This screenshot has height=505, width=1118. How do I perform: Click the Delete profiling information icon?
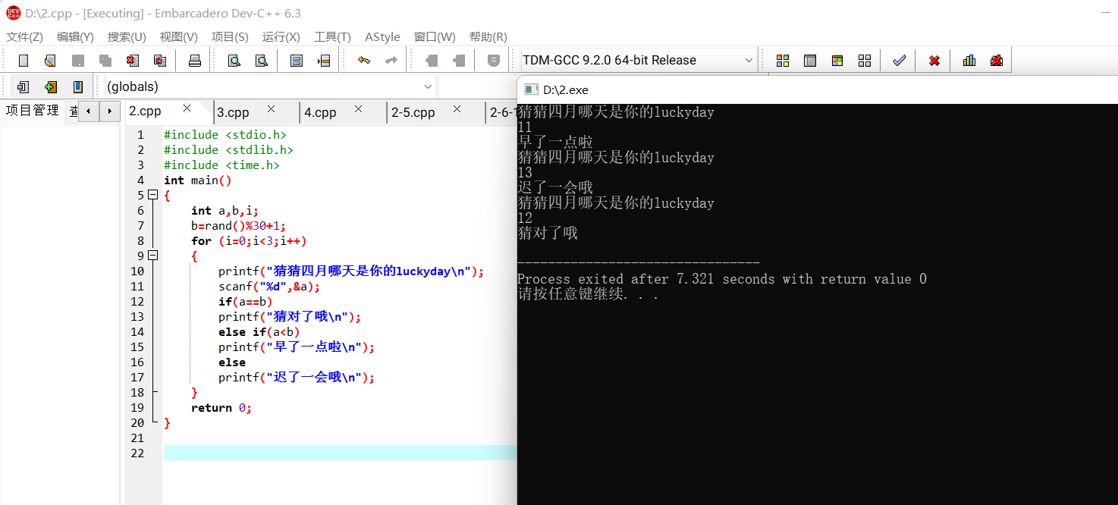pyautogui.click(x=997, y=61)
